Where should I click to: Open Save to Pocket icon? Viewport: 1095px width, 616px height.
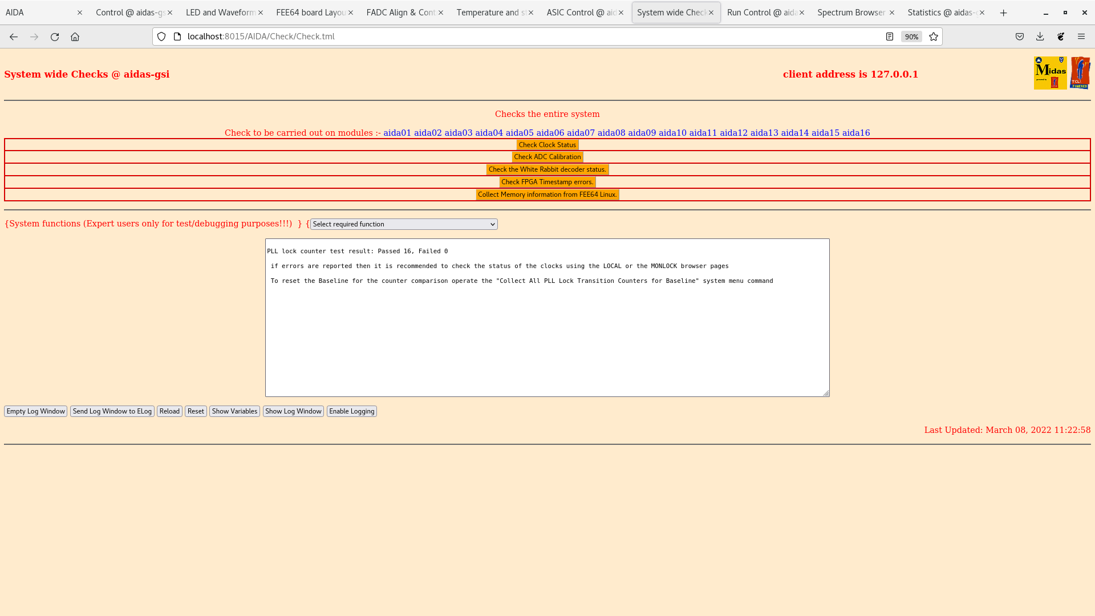coord(1019,37)
